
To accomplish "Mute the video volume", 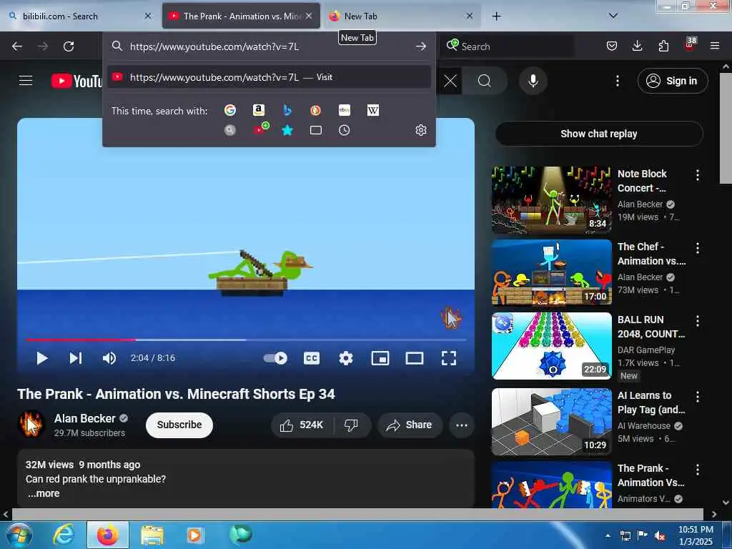I will 109,358.
